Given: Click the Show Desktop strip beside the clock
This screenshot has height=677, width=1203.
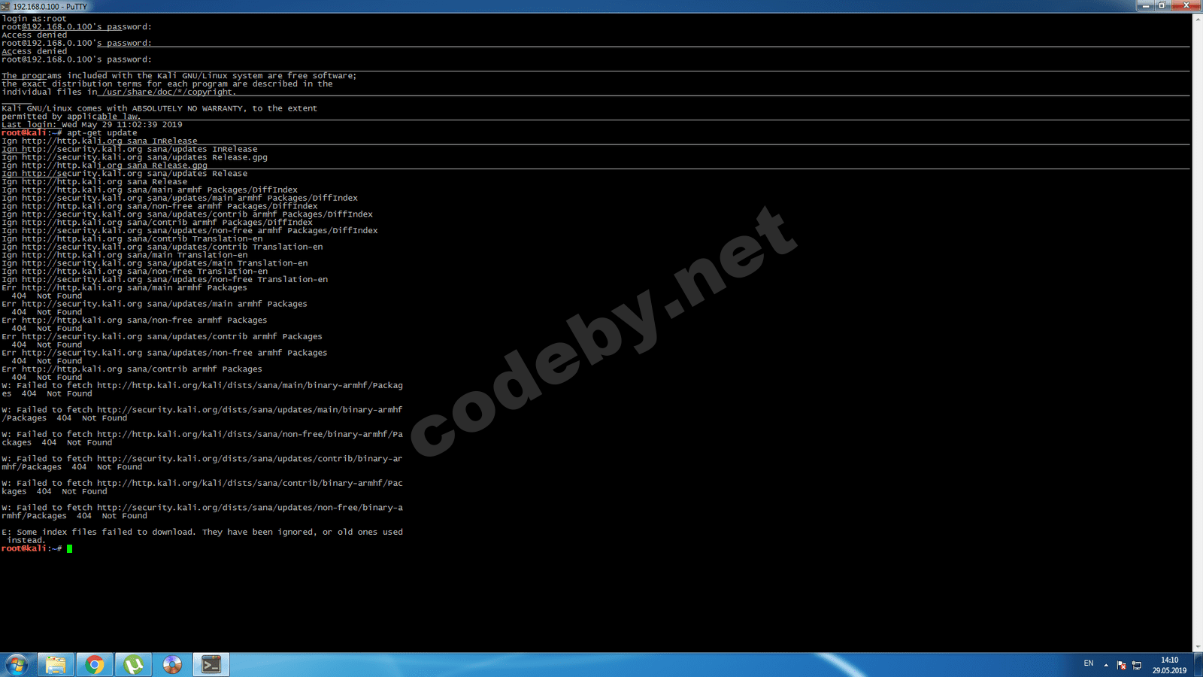Looking at the screenshot, I should (1197, 665).
